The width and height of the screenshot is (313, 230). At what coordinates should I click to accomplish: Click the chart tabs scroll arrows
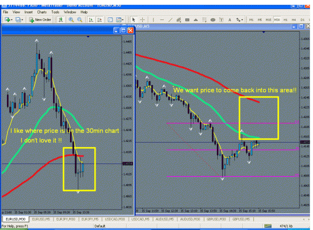[305, 219]
